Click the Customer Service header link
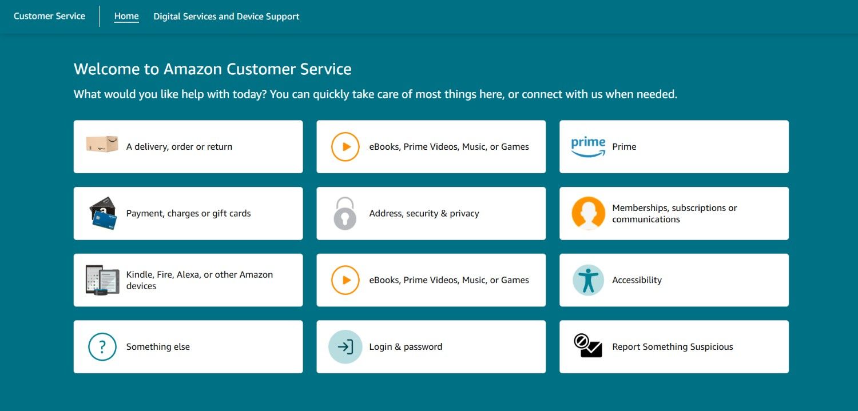This screenshot has height=411, width=858. pos(49,16)
